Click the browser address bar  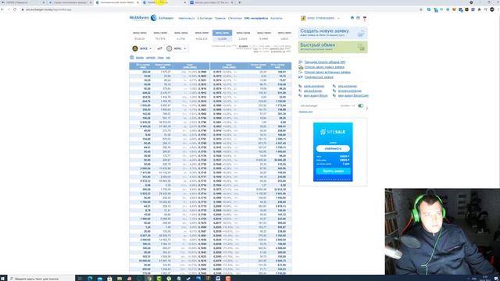pos(217,9)
